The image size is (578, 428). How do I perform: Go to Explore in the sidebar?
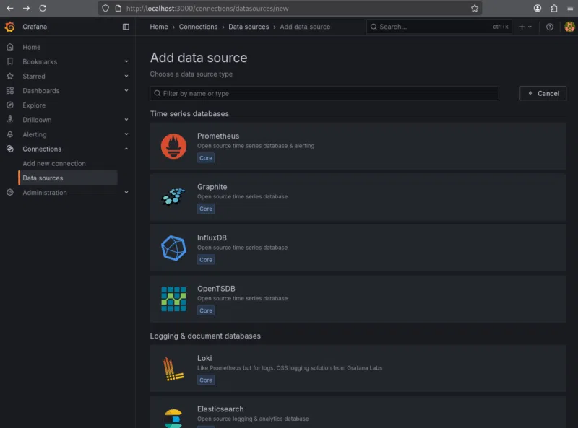(34, 105)
